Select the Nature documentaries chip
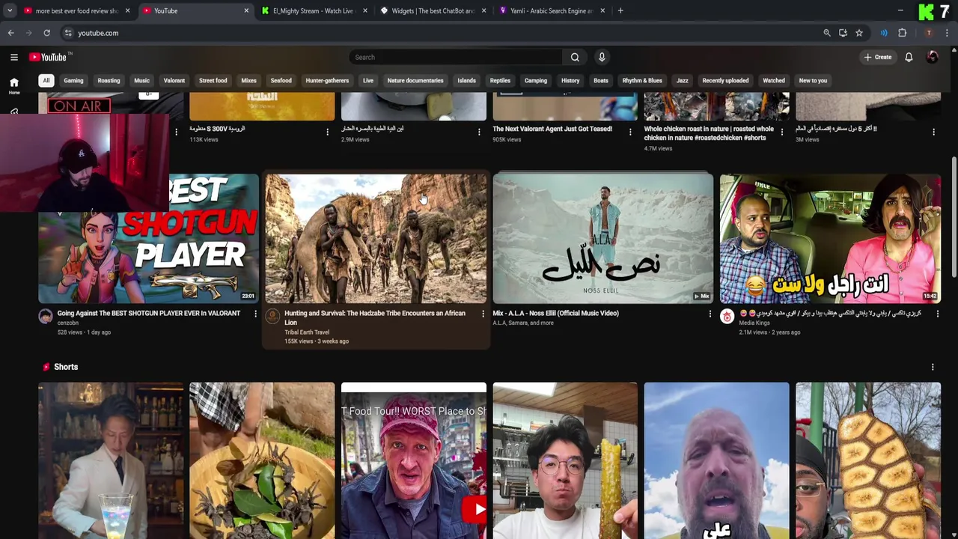 click(x=415, y=80)
